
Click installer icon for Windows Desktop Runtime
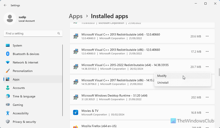coord(76,97)
